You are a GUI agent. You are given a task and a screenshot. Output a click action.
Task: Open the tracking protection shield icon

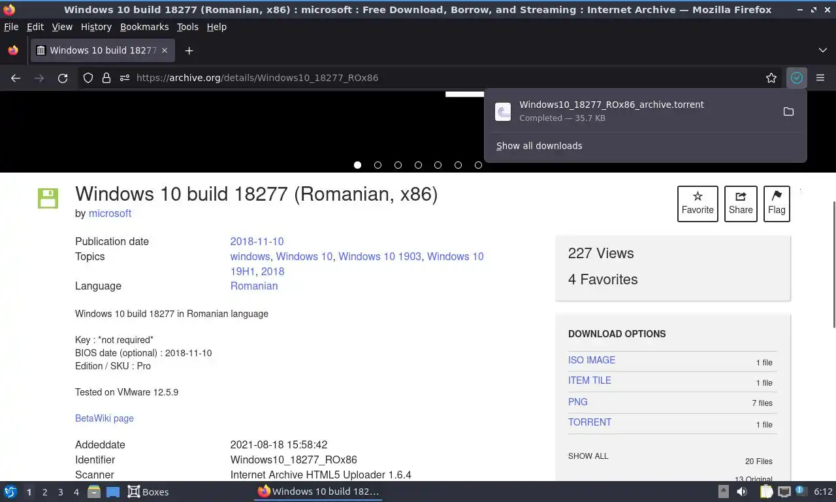pos(88,78)
